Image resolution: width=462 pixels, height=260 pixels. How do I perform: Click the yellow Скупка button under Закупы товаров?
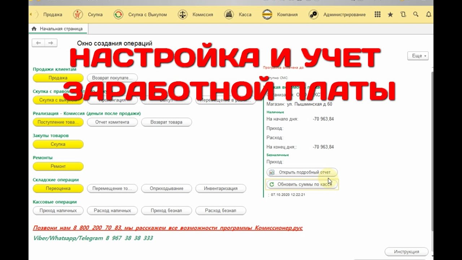click(x=58, y=144)
